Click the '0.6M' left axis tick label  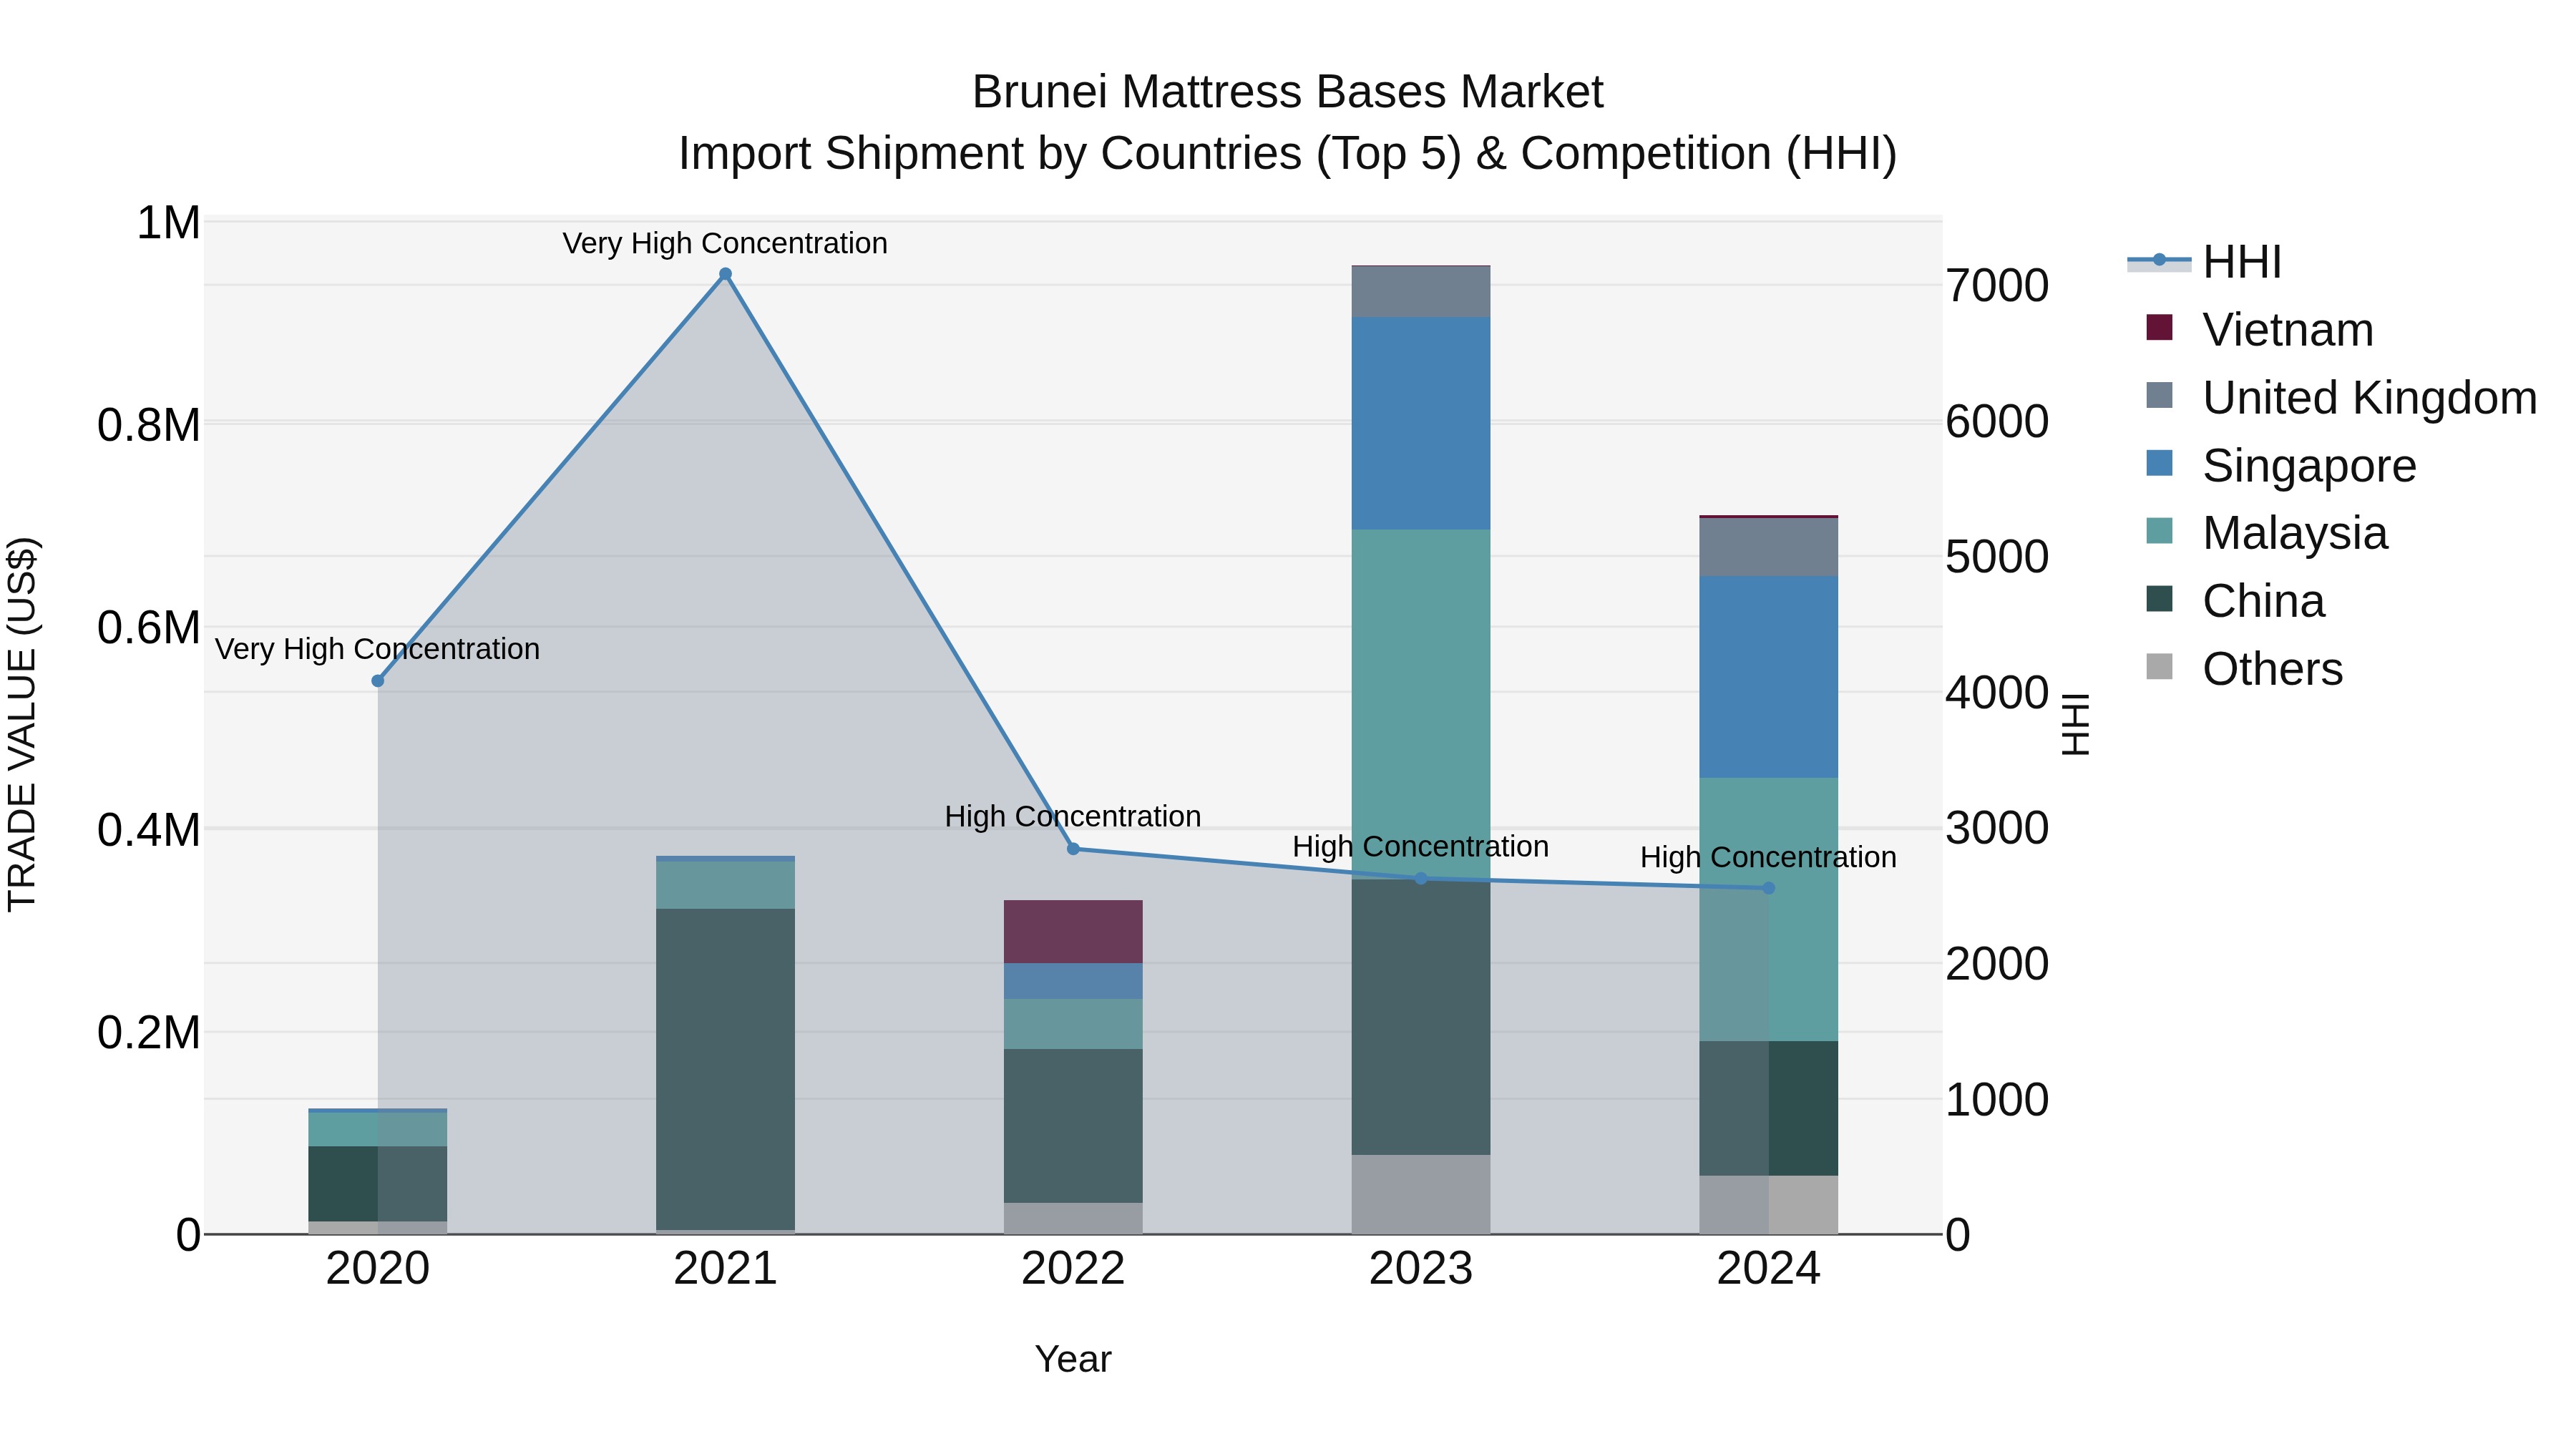149,629
